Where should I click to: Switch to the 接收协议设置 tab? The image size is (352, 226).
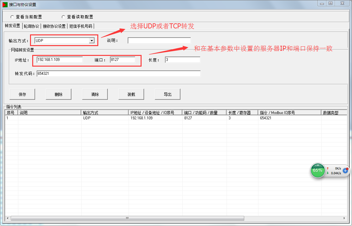(x=54, y=26)
